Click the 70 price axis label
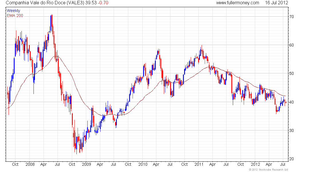 (x=292, y=17)
